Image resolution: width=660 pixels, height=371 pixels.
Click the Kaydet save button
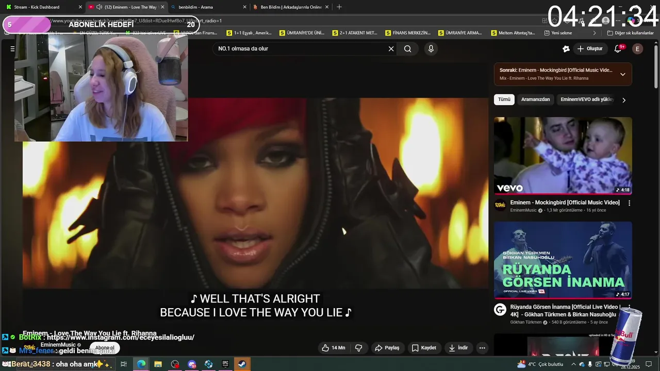[x=424, y=348]
